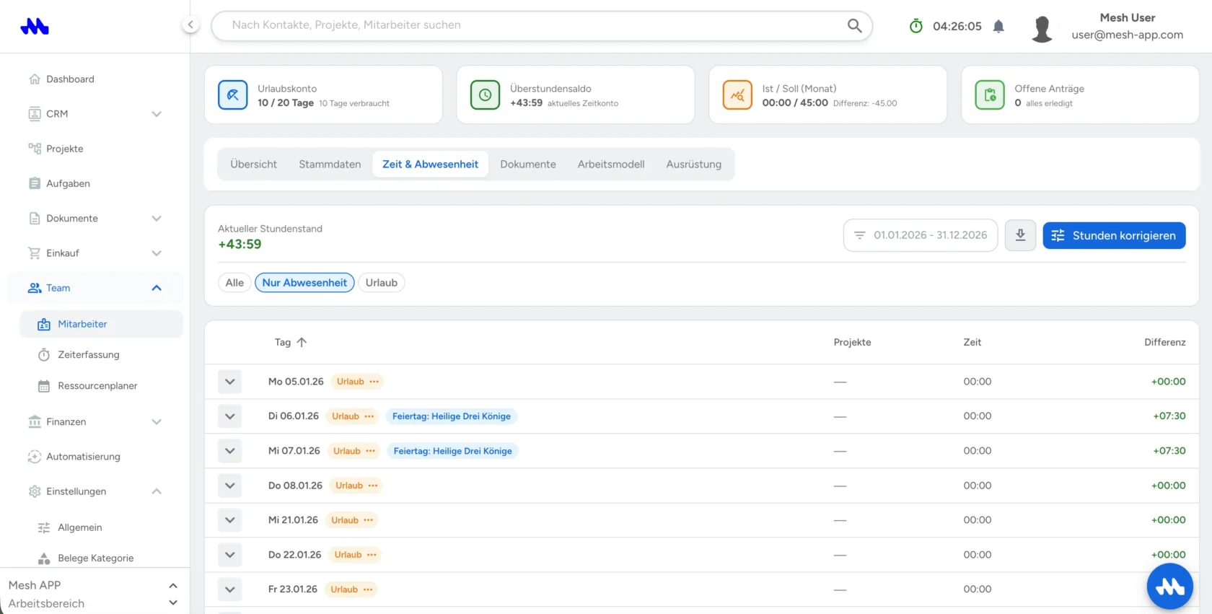1212x614 pixels.
Task: Sort by Tag column arrow
Action: (x=302, y=343)
